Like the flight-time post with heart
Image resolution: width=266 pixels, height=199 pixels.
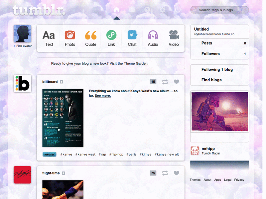click(177, 173)
